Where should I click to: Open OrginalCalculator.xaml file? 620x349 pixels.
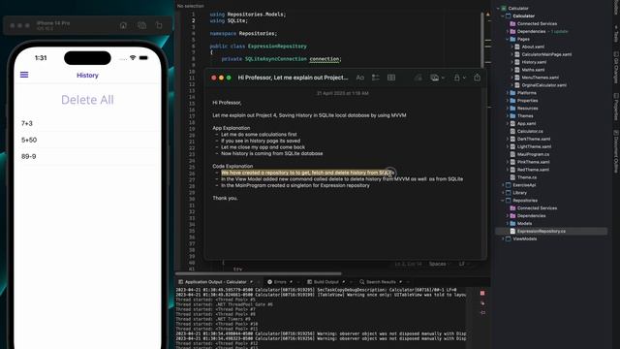click(543, 85)
